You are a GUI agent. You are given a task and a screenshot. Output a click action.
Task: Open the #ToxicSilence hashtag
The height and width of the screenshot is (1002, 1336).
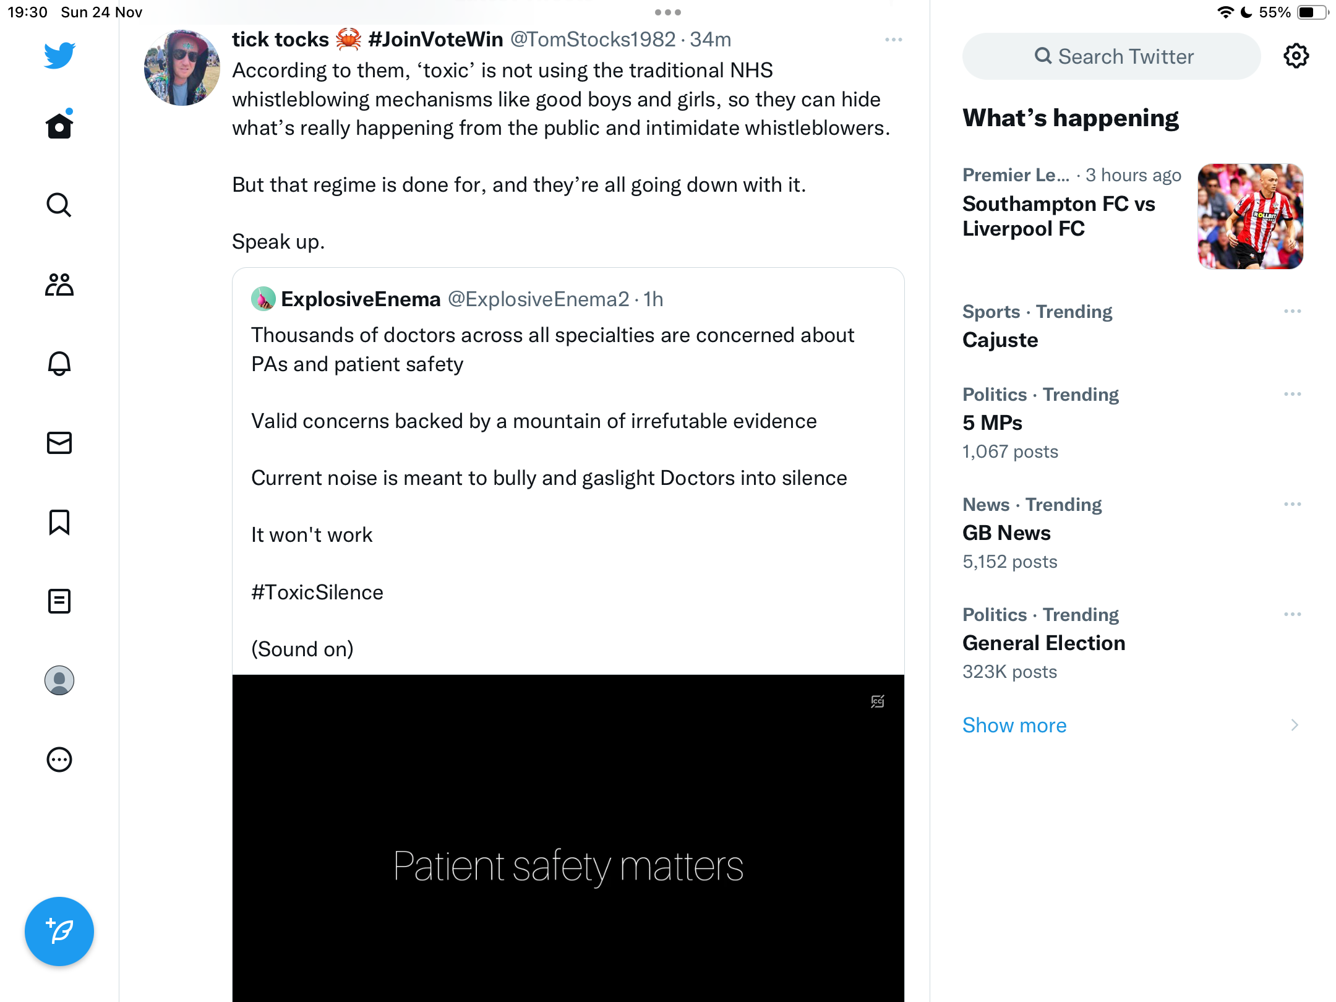coord(317,592)
